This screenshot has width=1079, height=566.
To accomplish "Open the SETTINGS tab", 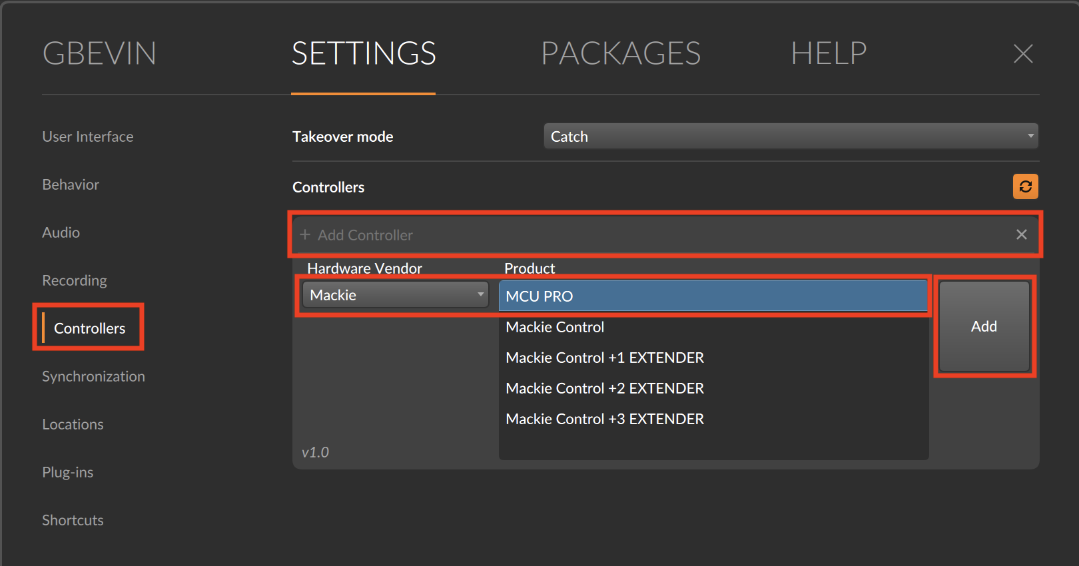I will click(364, 53).
